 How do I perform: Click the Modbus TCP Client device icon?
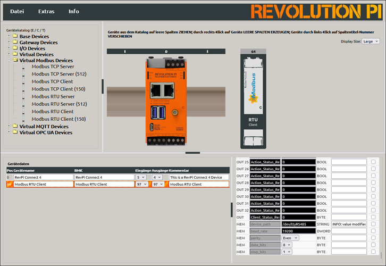point(23,81)
